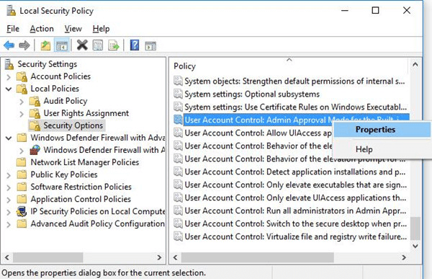Viewport: 432px width, 279px height.
Task: Expand the User Rights Assignment node
Action: [22, 114]
